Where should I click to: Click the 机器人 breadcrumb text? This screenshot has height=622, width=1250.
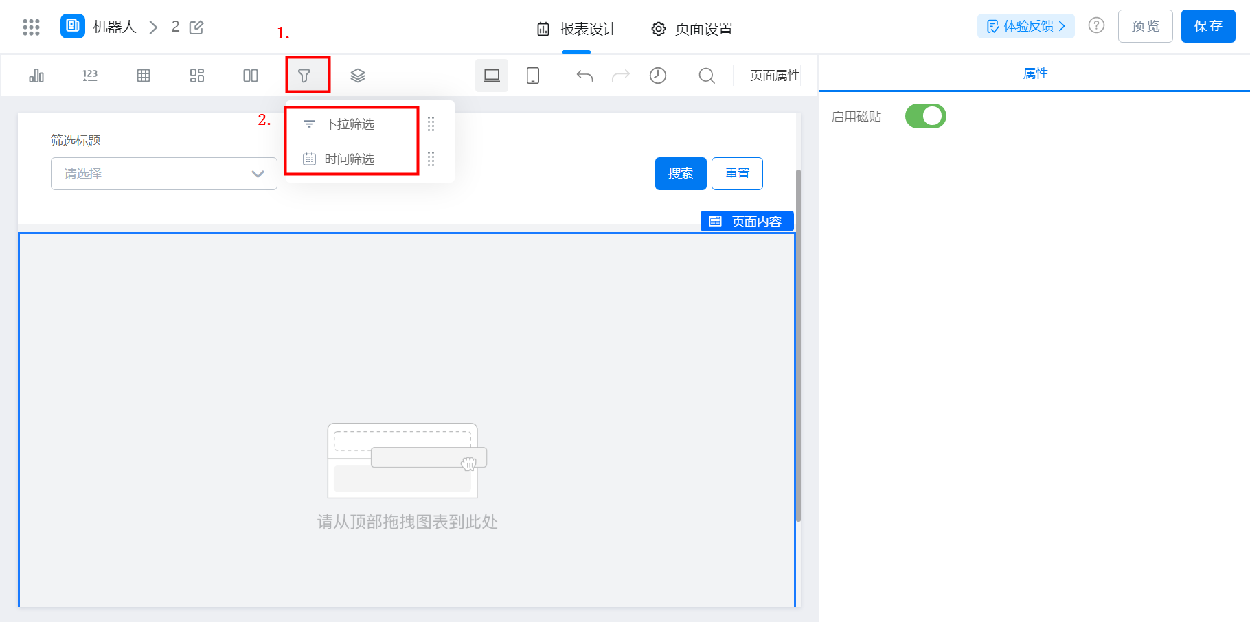[115, 27]
